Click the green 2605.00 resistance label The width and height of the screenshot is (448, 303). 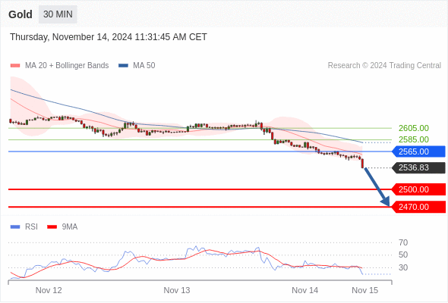[x=413, y=128]
